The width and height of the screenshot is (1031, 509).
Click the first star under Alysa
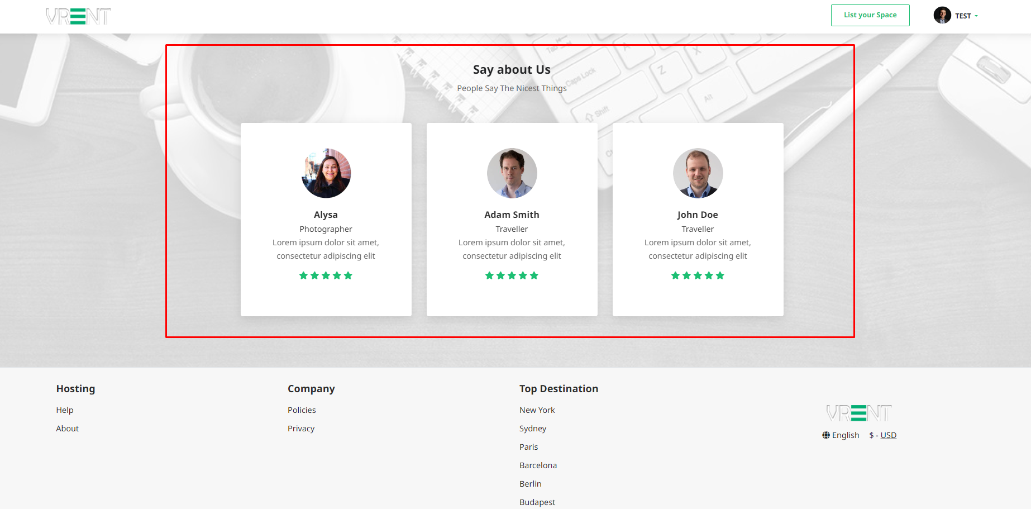[304, 275]
